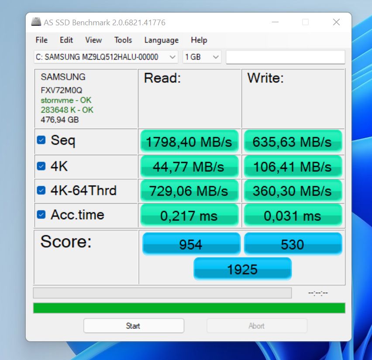Open the Language menu
This screenshot has height=360, width=372.
161,40
